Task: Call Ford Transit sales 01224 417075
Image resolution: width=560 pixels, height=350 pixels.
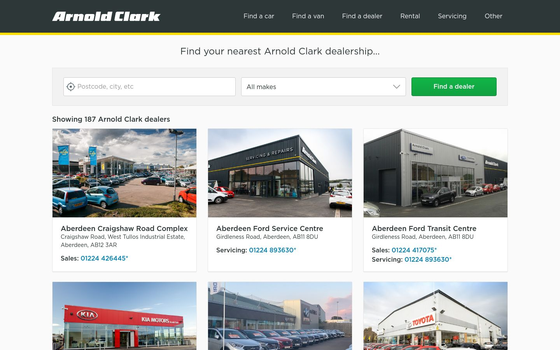Action: [x=414, y=250]
